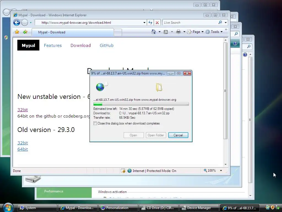Click the Refresh page icon
Image resolution: width=282 pixels, height=212 pixels.
[x=150, y=23]
